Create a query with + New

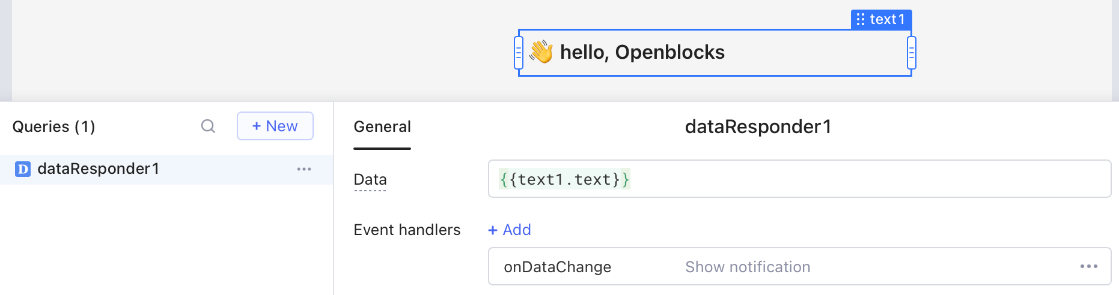(x=275, y=126)
